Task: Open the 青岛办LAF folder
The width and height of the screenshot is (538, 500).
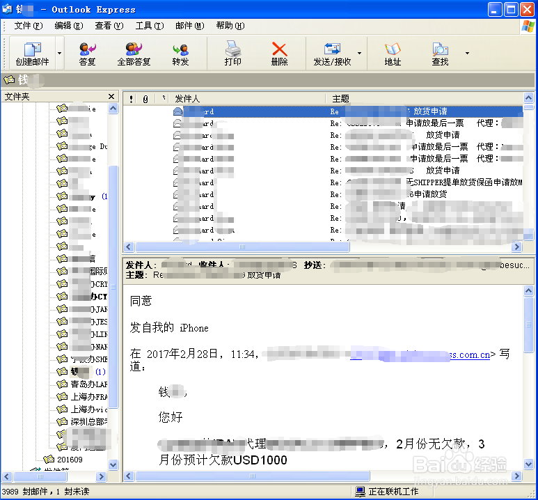Action: tap(88, 384)
